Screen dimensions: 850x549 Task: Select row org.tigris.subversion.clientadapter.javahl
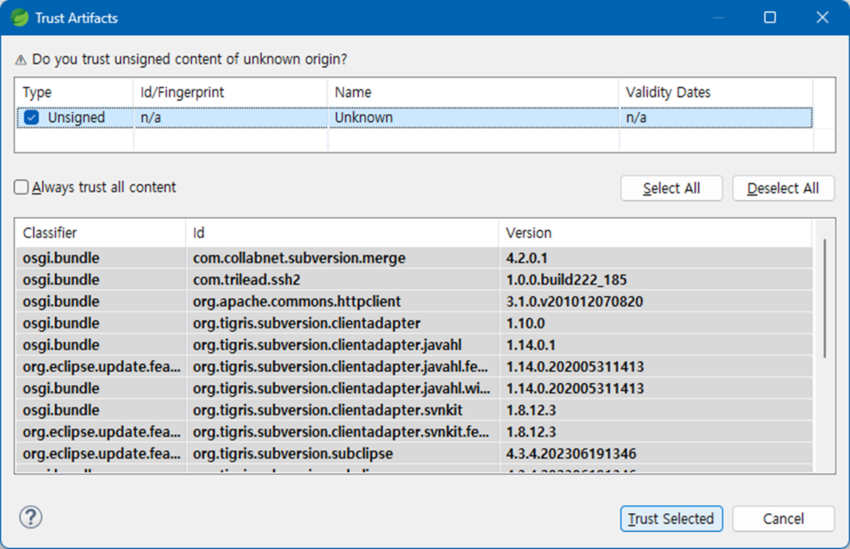pyautogui.click(x=414, y=345)
